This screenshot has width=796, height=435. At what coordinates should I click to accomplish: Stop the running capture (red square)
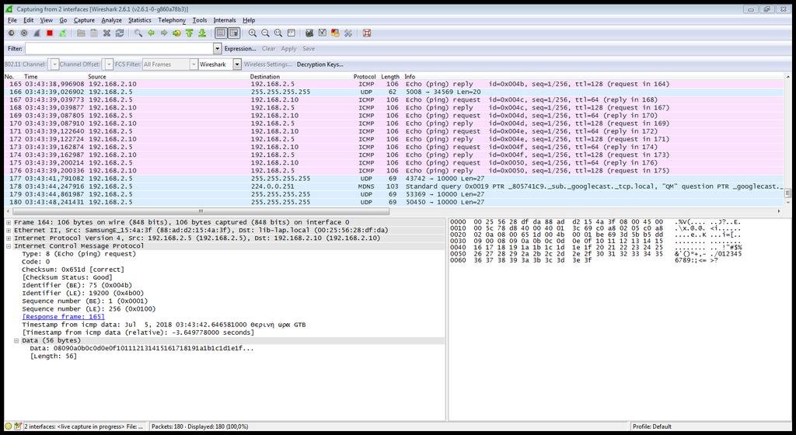click(x=50, y=33)
